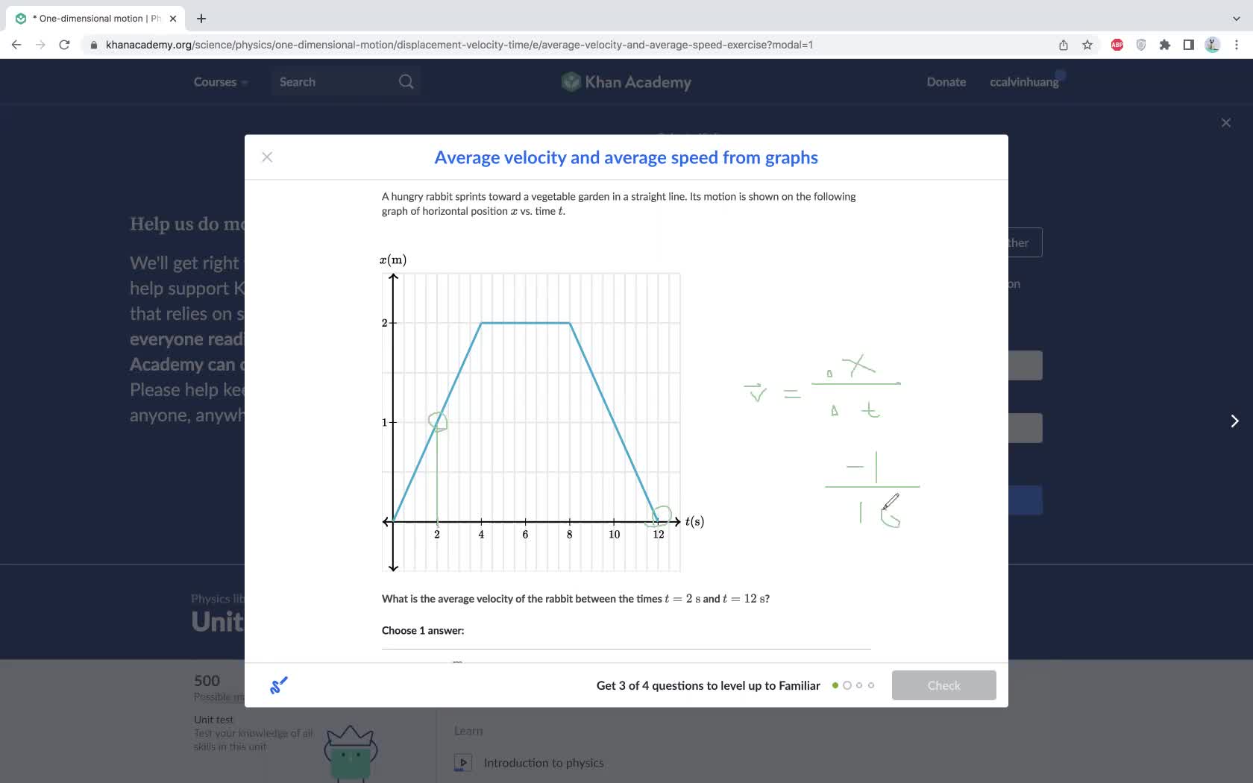
Task: Open the Adblock Plus extension icon
Action: pyautogui.click(x=1117, y=45)
